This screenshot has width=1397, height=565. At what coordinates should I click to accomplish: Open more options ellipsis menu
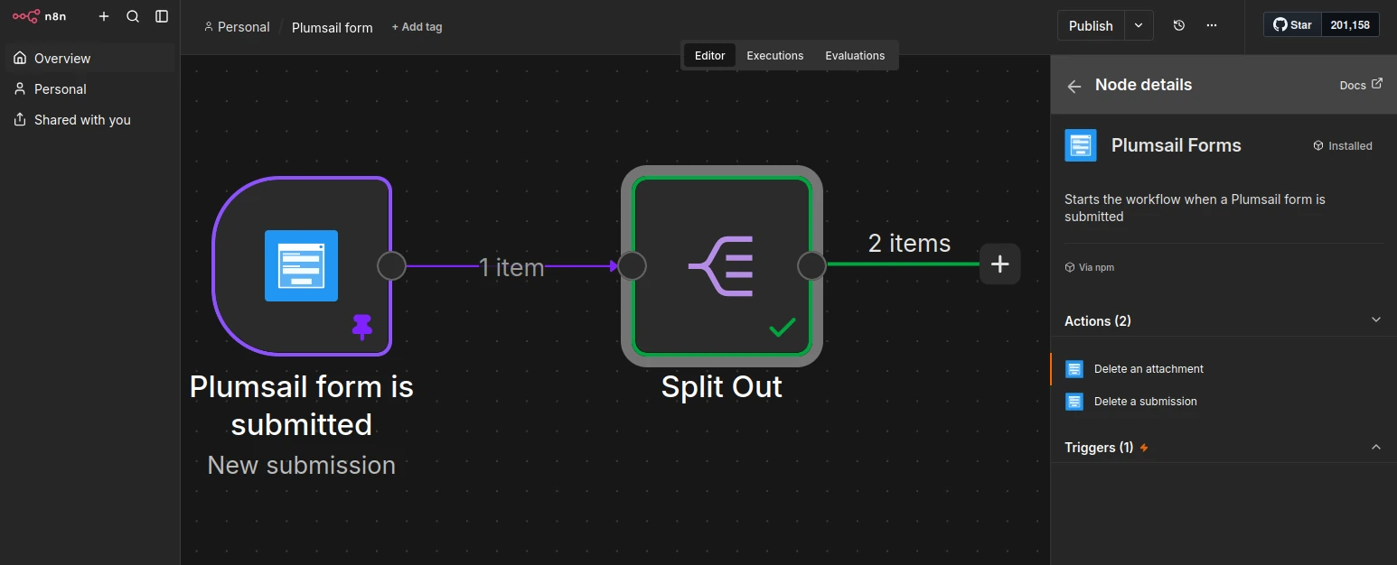tap(1212, 25)
